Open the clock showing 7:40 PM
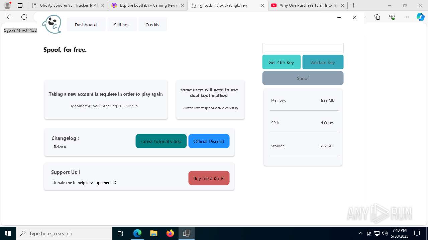Image resolution: width=428 pixels, height=240 pixels. [400, 233]
